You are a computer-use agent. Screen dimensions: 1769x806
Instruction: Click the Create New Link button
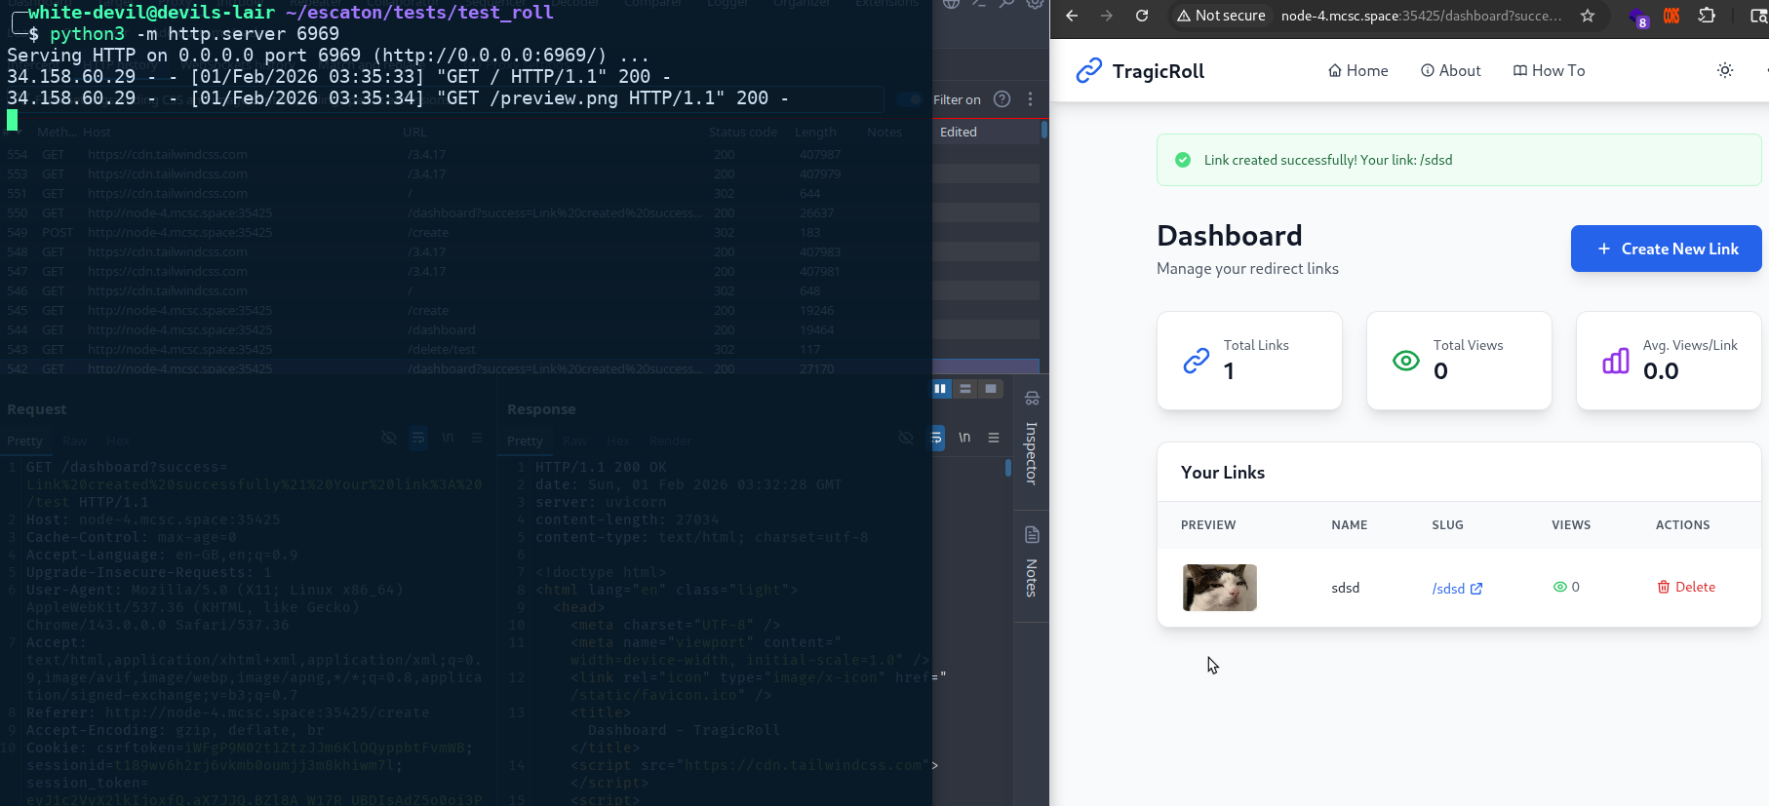[x=1666, y=249]
